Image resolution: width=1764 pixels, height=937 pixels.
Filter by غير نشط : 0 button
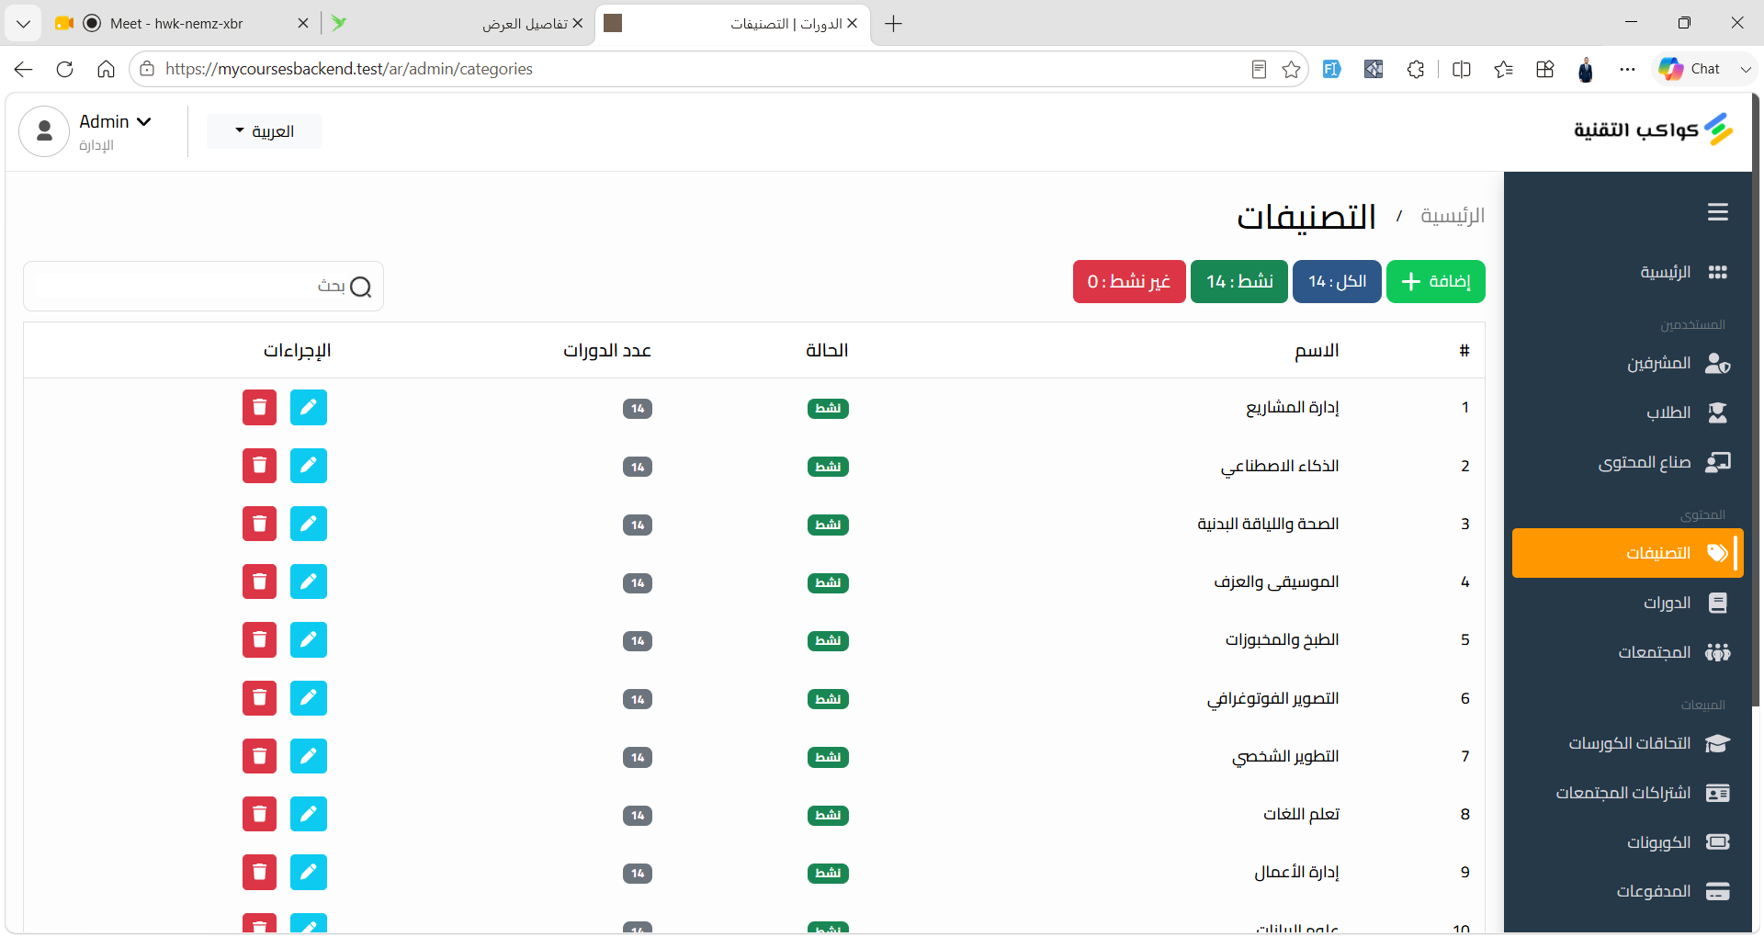click(1129, 281)
